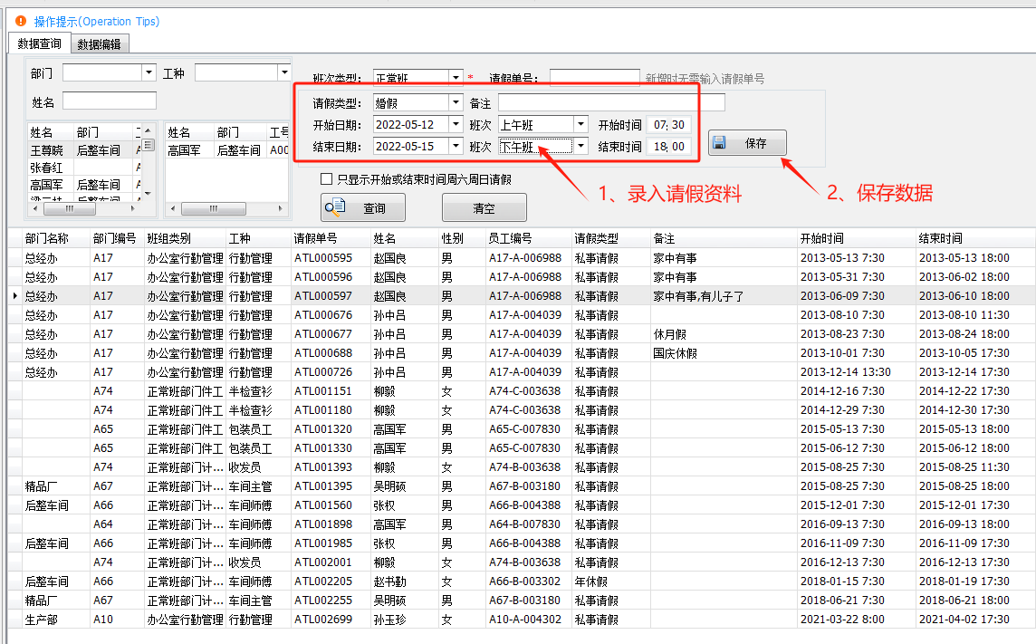The image size is (1036, 644).
Task: Select the row with ATL001393
Action: tap(522, 467)
